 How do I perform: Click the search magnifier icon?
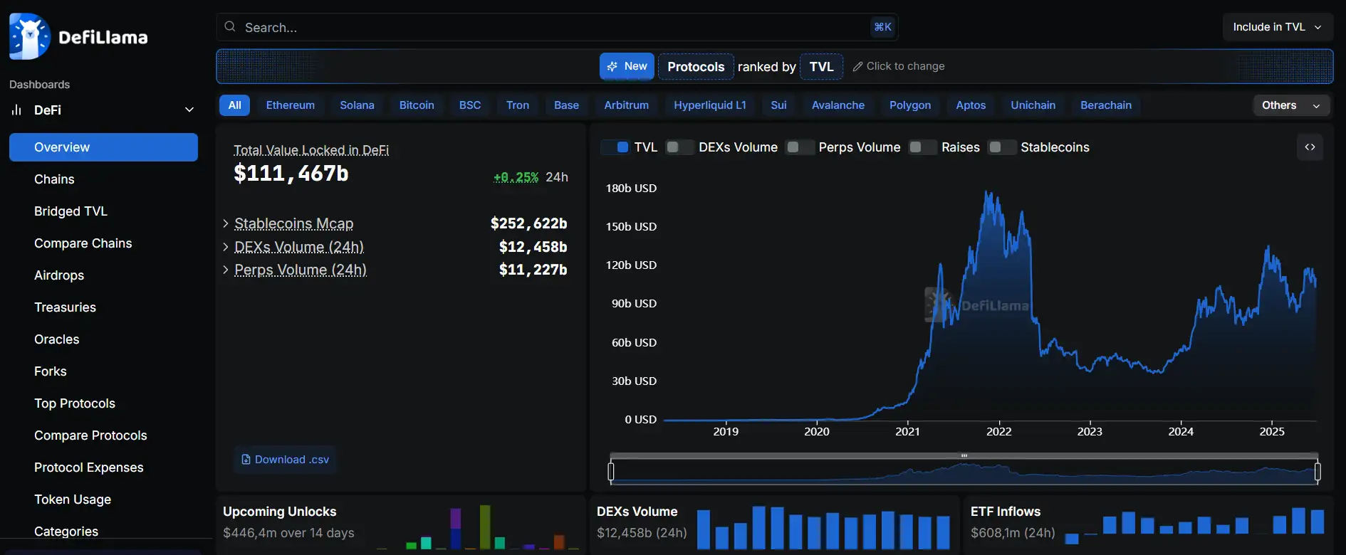(230, 27)
